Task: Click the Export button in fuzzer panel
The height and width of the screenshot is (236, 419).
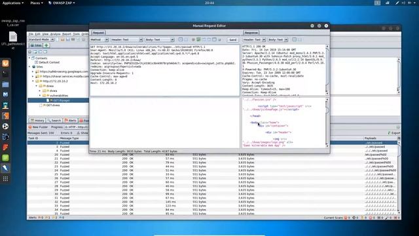Action: 394,133
